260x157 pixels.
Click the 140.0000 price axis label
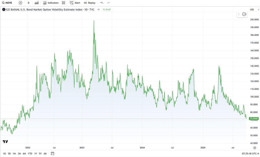(x=254, y=66)
